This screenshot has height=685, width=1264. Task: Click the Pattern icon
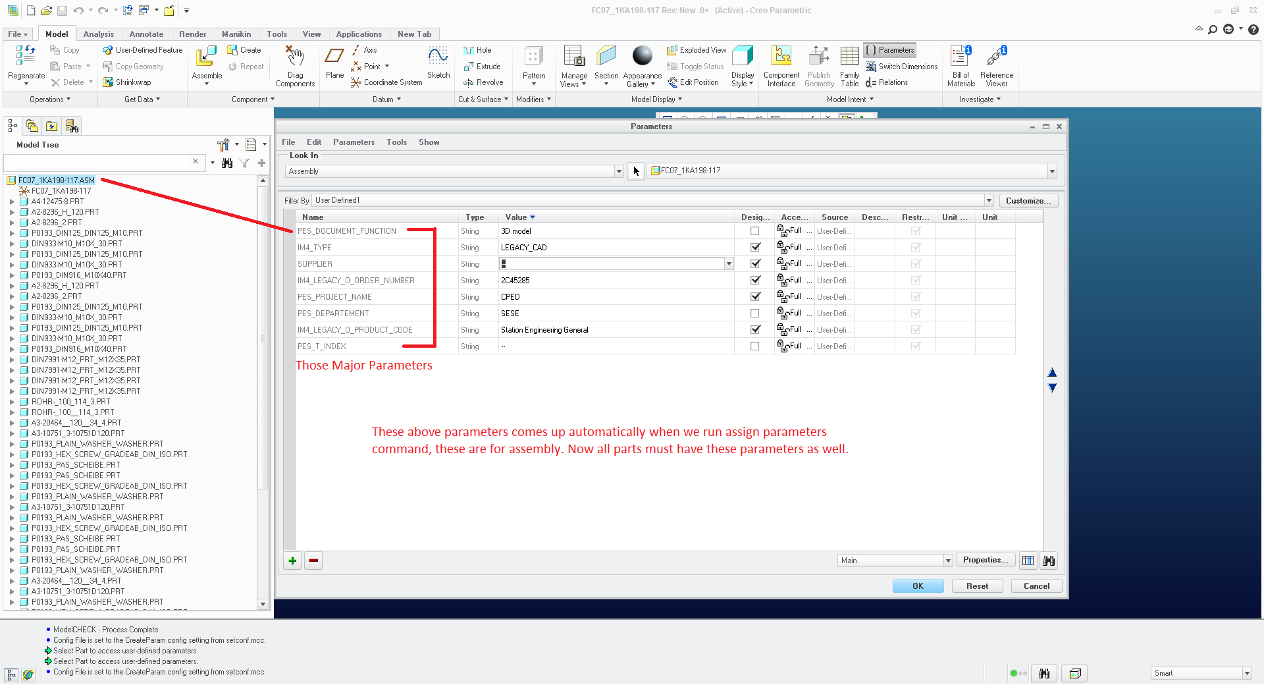click(534, 57)
